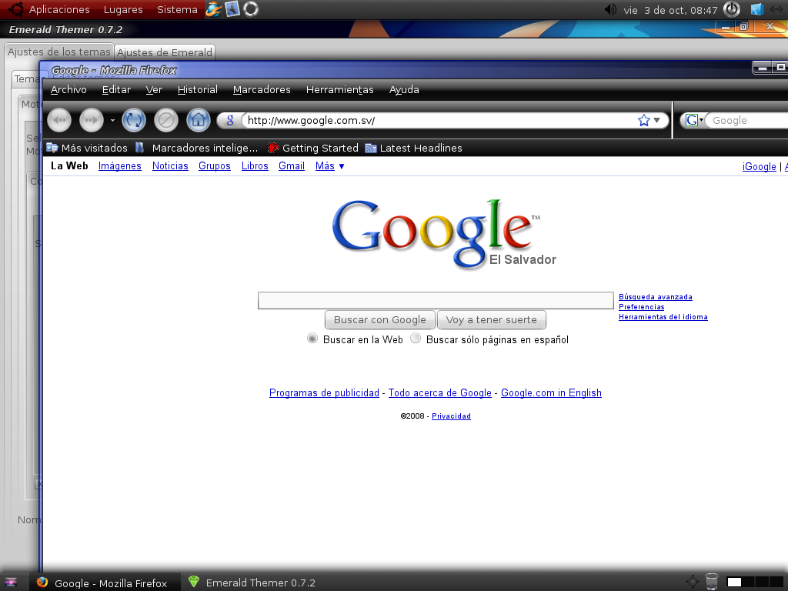Image resolution: width=788 pixels, height=591 pixels.
Task: Click the volume speaker icon
Action: click(610, 9)
